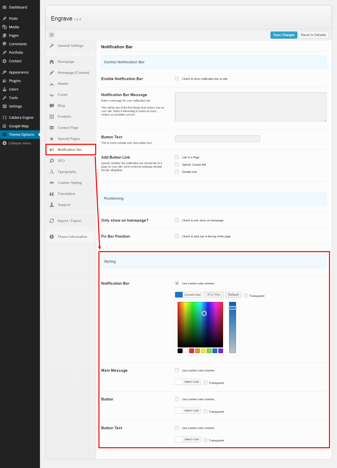Click the wrench icon beside General Settings
The width and height of the screenshot is (337, 468).
point(52,46)
